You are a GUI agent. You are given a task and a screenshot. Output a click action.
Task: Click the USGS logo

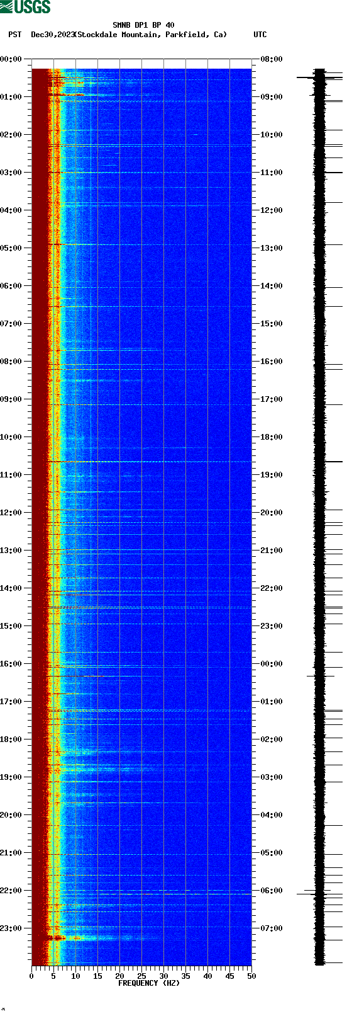tap(25, 7)
